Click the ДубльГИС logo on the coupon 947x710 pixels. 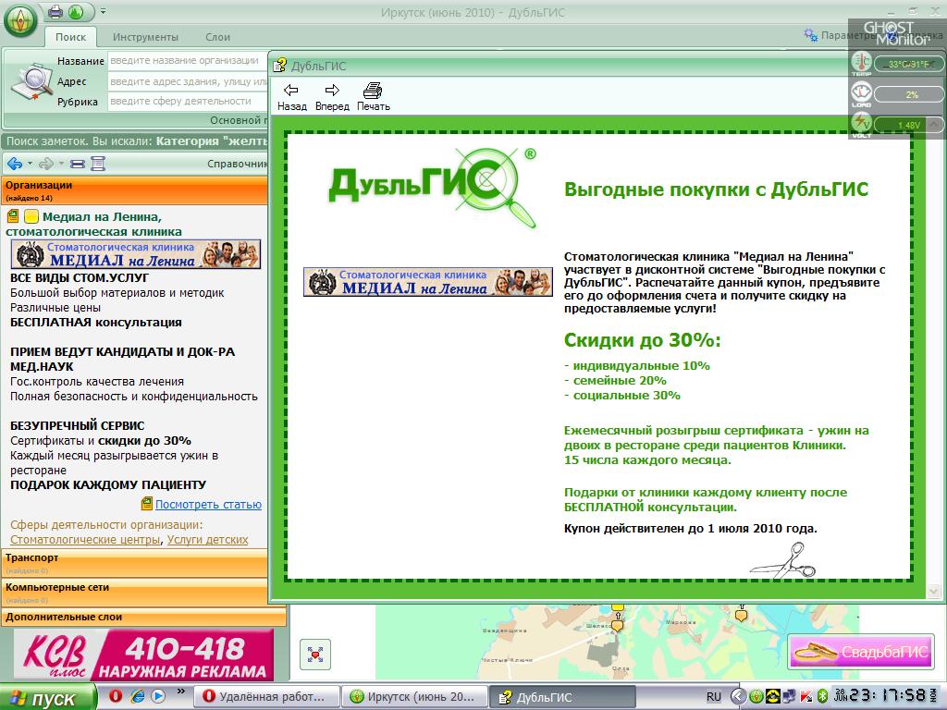pos(433,188)
